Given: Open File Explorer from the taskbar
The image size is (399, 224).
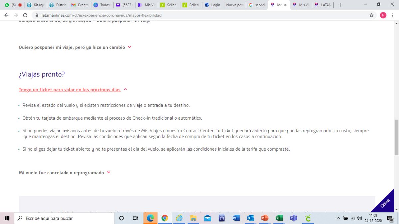Looking at the screenshot, I should (194, 218).
